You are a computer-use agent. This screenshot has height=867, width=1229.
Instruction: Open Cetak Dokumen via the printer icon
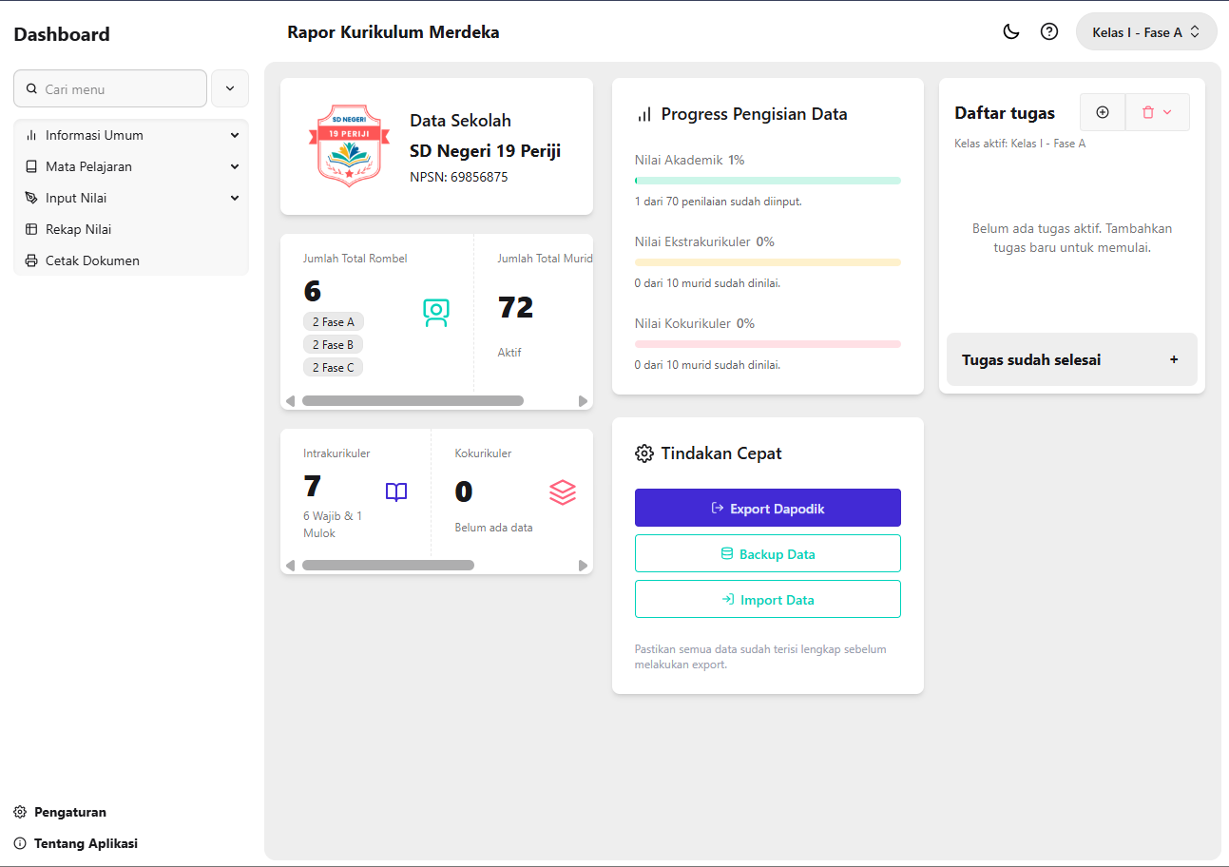pos(29,260)
